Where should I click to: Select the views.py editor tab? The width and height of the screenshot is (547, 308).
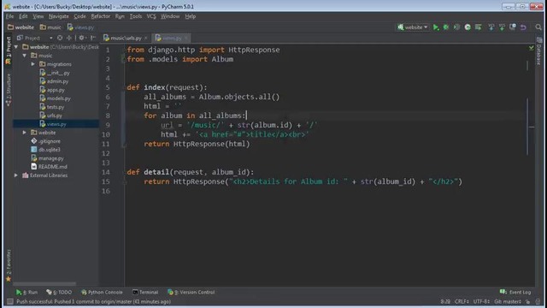tap(172, 38)
